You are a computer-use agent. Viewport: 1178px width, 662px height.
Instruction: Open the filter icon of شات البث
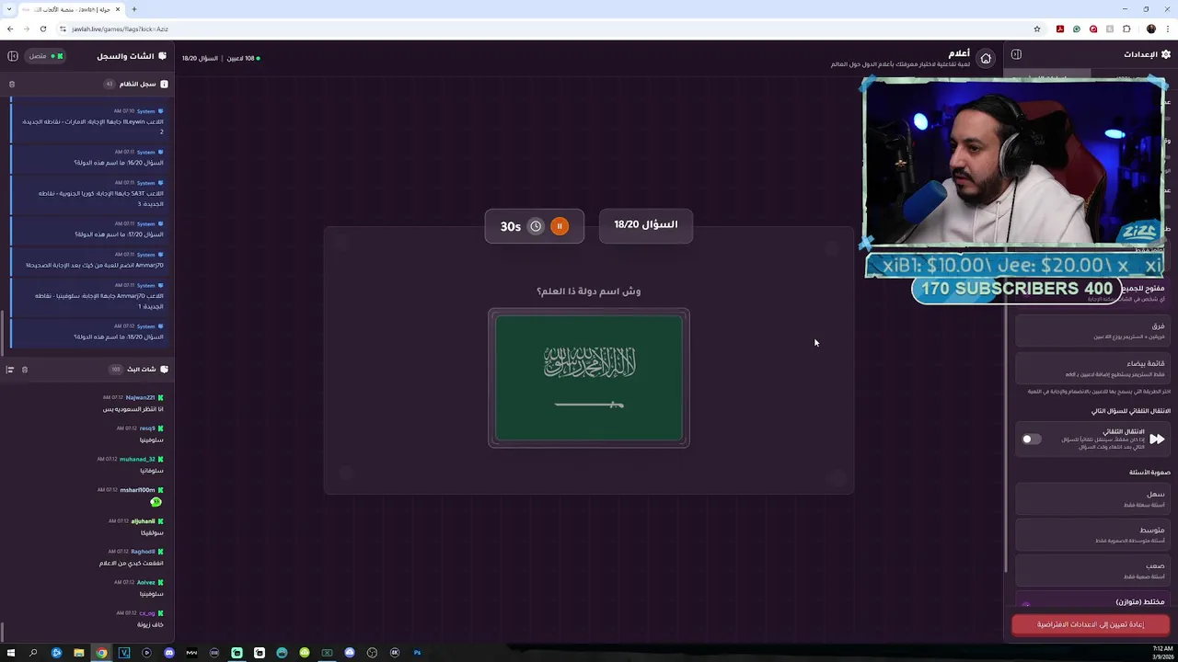pos(10,370)
